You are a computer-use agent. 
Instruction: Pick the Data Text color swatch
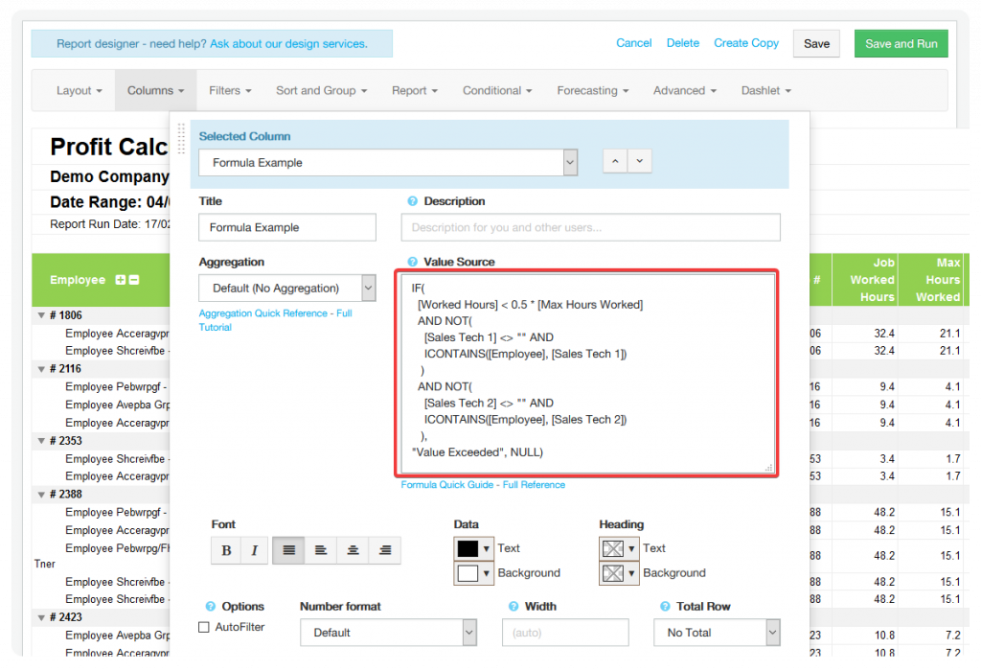(469, 549)
